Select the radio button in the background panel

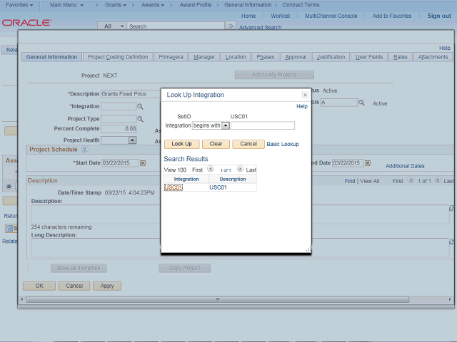click(9, 187)
